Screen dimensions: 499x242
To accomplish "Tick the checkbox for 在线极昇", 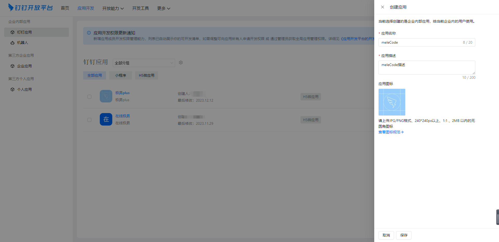I will (89, 120).
